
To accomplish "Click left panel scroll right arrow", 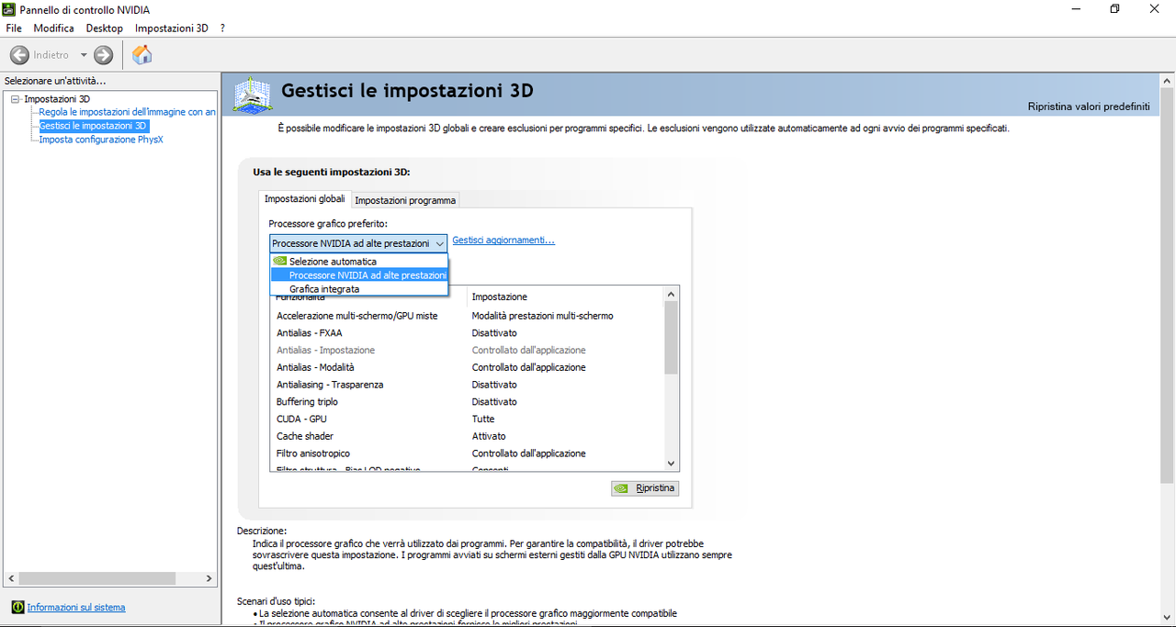I will (209, 578).
